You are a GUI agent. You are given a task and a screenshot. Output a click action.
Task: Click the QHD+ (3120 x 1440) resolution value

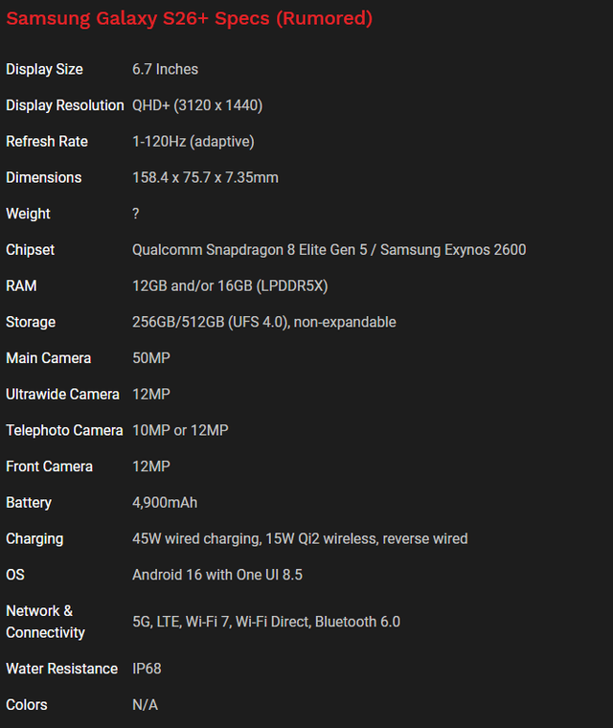click(197, 105)
